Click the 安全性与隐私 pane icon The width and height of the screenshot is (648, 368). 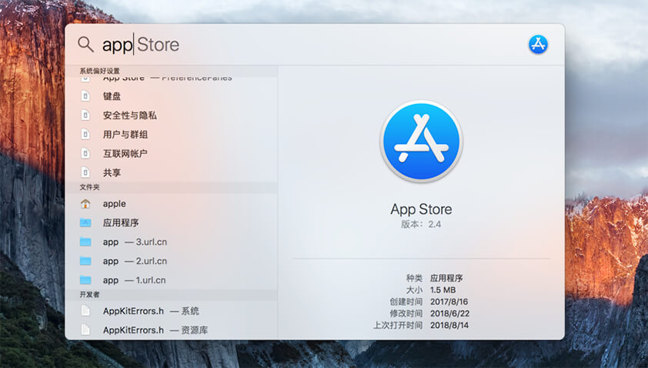(85, 115)
